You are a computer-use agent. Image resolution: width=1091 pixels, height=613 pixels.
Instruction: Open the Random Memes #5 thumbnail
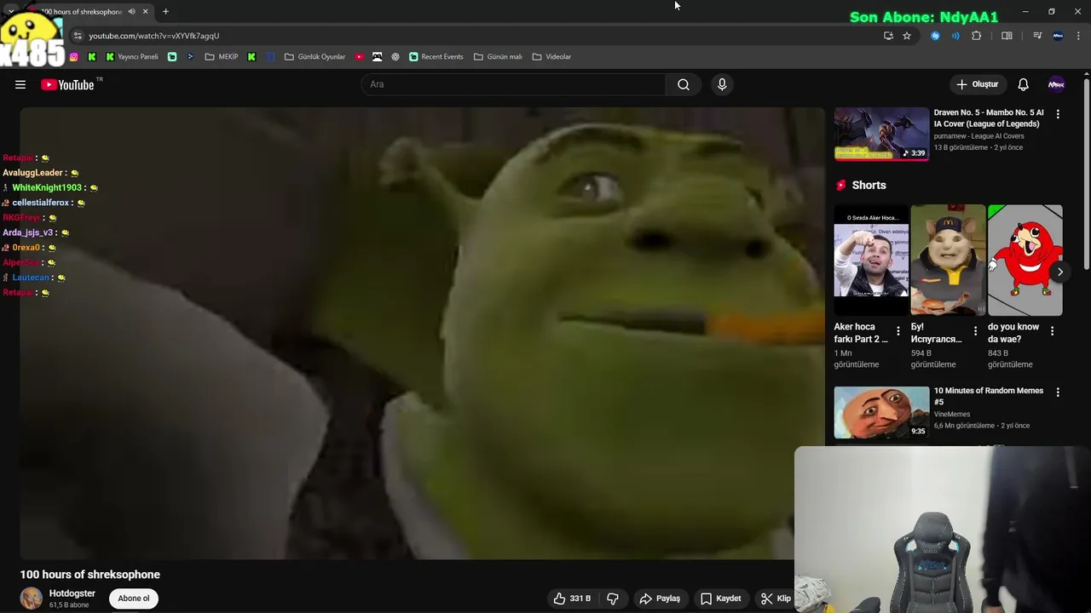click(x=881, y=412)
